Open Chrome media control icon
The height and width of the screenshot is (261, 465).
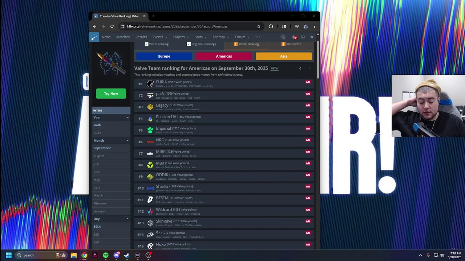(x=297, y=26)
